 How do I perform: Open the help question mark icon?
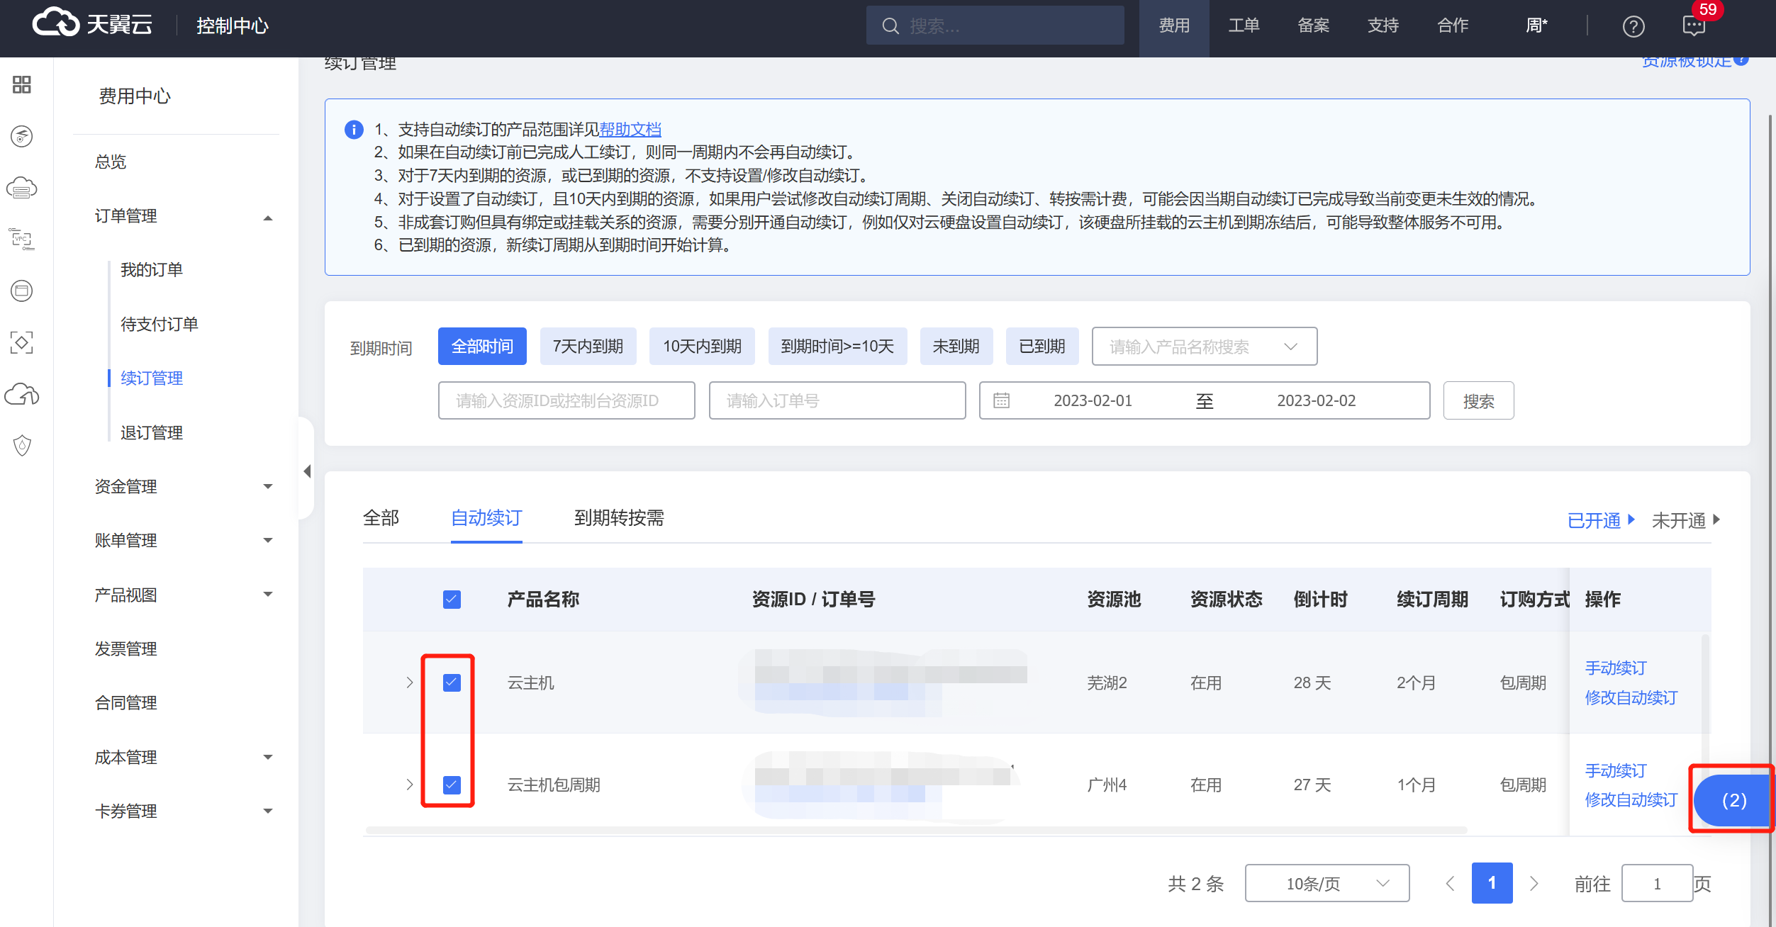point(1633,26)
